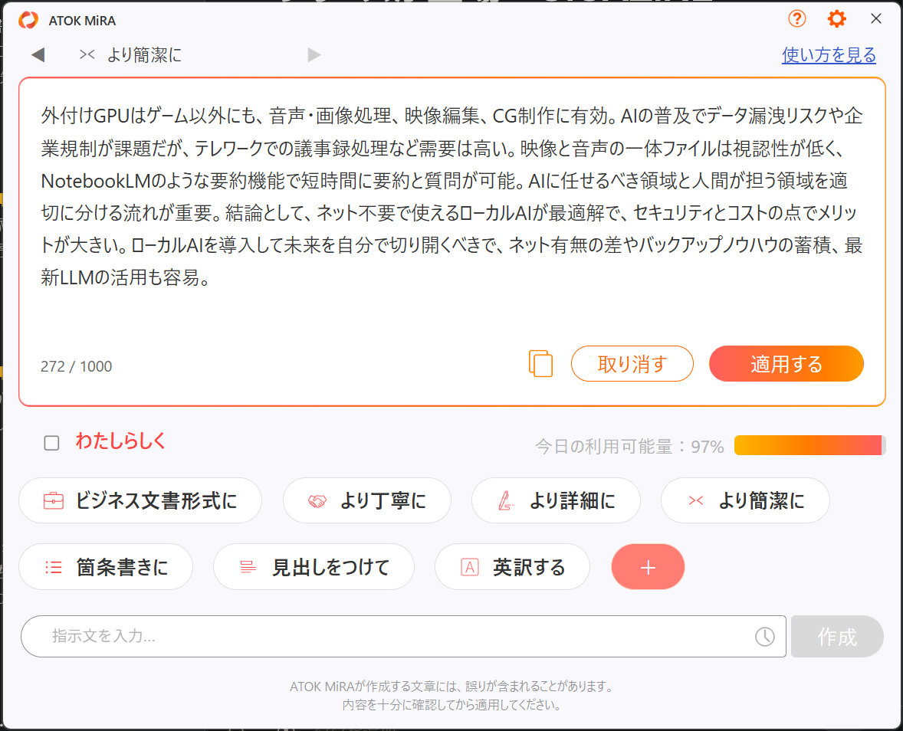Open settings via the gear icon
Screen dimensions: 903x731
point(836,19)
